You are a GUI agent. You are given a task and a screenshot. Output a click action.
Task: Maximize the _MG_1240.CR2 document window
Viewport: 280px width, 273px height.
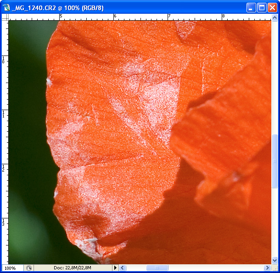click(x=262, y=8)
